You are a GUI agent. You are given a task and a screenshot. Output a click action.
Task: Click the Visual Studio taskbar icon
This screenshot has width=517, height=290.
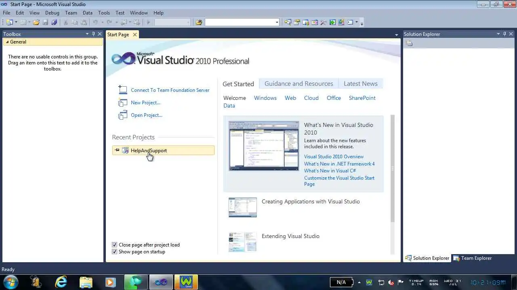pos(161,282)
